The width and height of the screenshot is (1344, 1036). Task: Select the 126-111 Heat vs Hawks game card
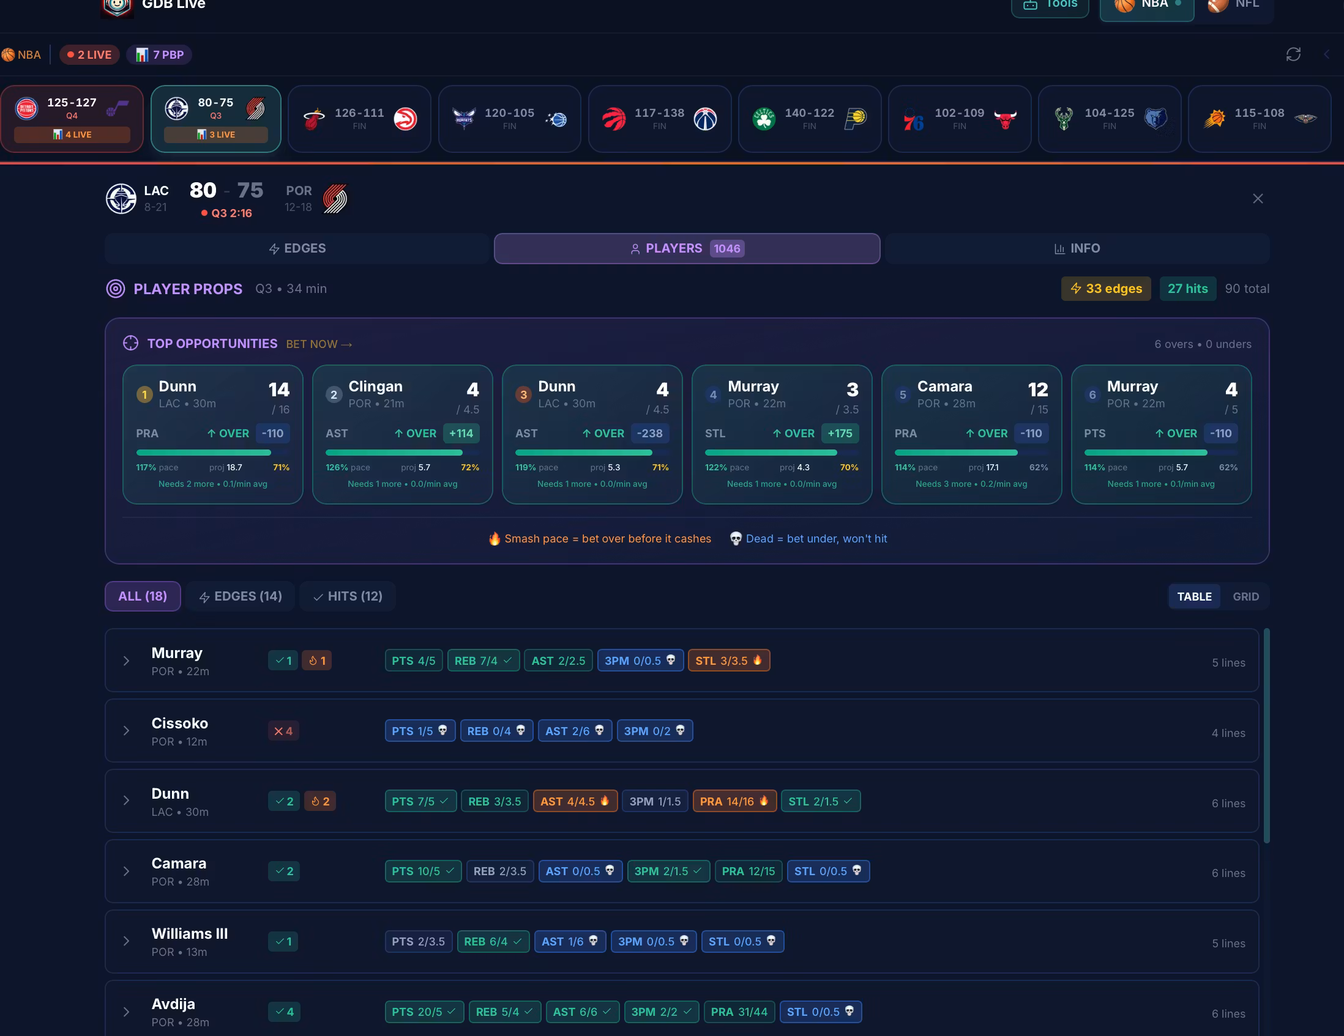coord(359,119)
